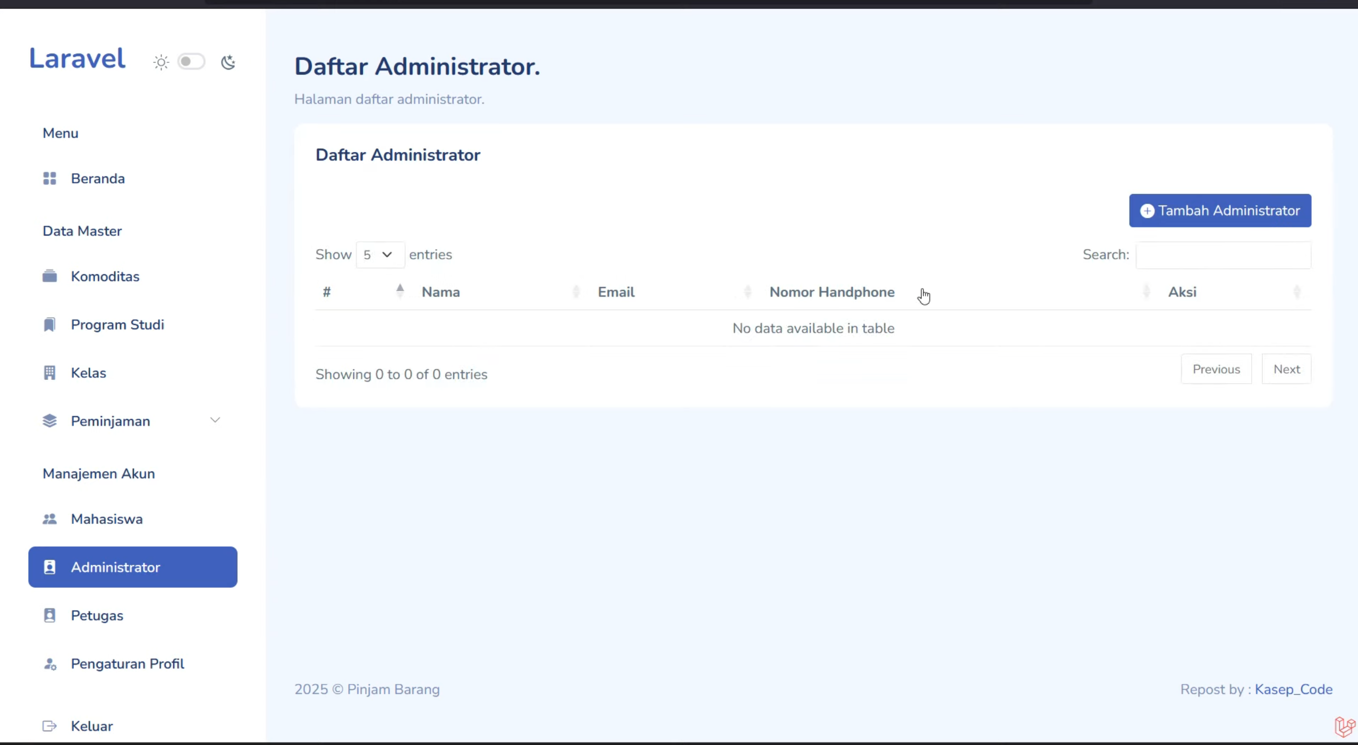Click the Previous pagination button
This screenshot has width=1358, height=745.
click(x=1216, y=369)
